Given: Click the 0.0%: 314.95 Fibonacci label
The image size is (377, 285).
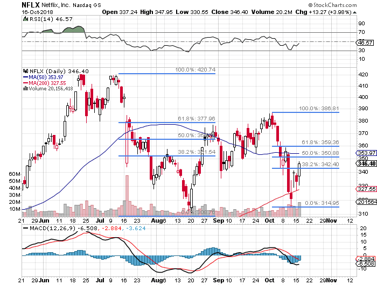Looking at the screenshot, I should click(x=322, y=203).
